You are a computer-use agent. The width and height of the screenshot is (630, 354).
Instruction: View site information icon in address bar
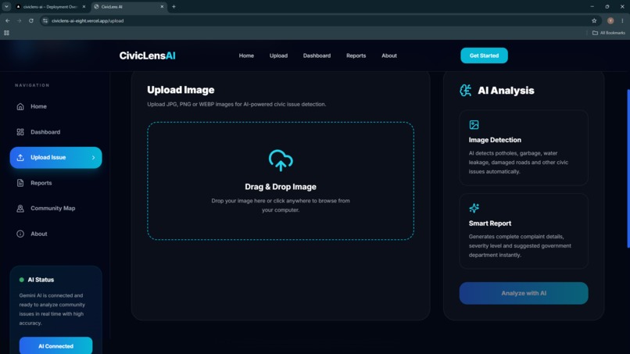click(x=45, y=20)
